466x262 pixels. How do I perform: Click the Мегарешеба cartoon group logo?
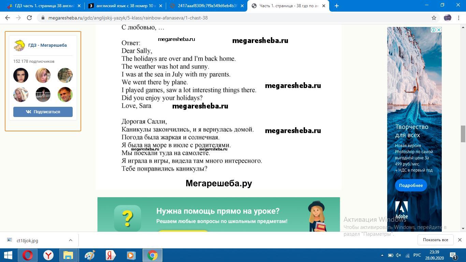coord(19,45)
